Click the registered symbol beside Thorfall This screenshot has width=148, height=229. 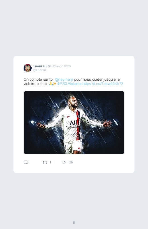pyautogui.click(x=49, y=66)
